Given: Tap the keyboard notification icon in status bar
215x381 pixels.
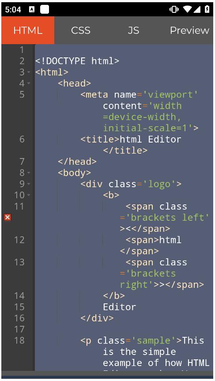Looking at the screenshot, I should (x=32, y=9).
